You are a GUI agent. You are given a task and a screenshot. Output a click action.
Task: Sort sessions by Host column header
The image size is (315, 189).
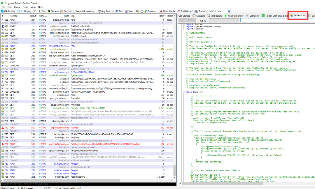(x=58, y=16)
